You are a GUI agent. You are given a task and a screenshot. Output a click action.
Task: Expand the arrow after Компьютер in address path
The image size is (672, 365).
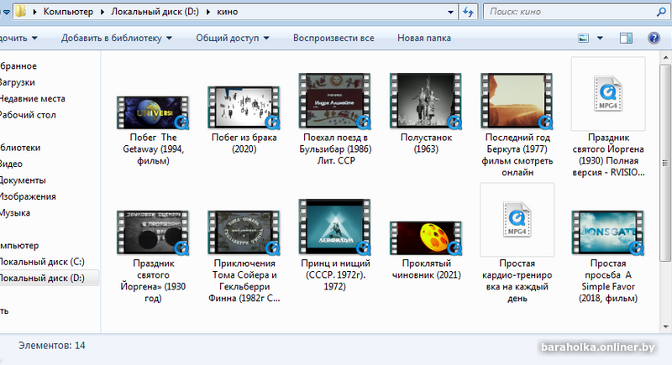(x=102, y=12)
